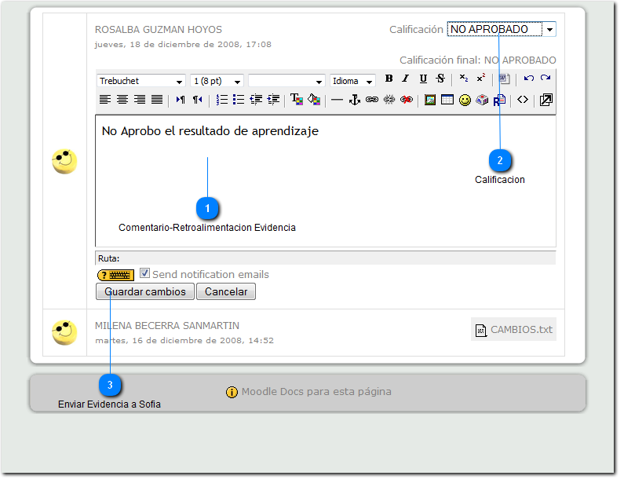Decrease paragraph indent
The width and height of the screenshot is (624, 483).
(256, 100)
